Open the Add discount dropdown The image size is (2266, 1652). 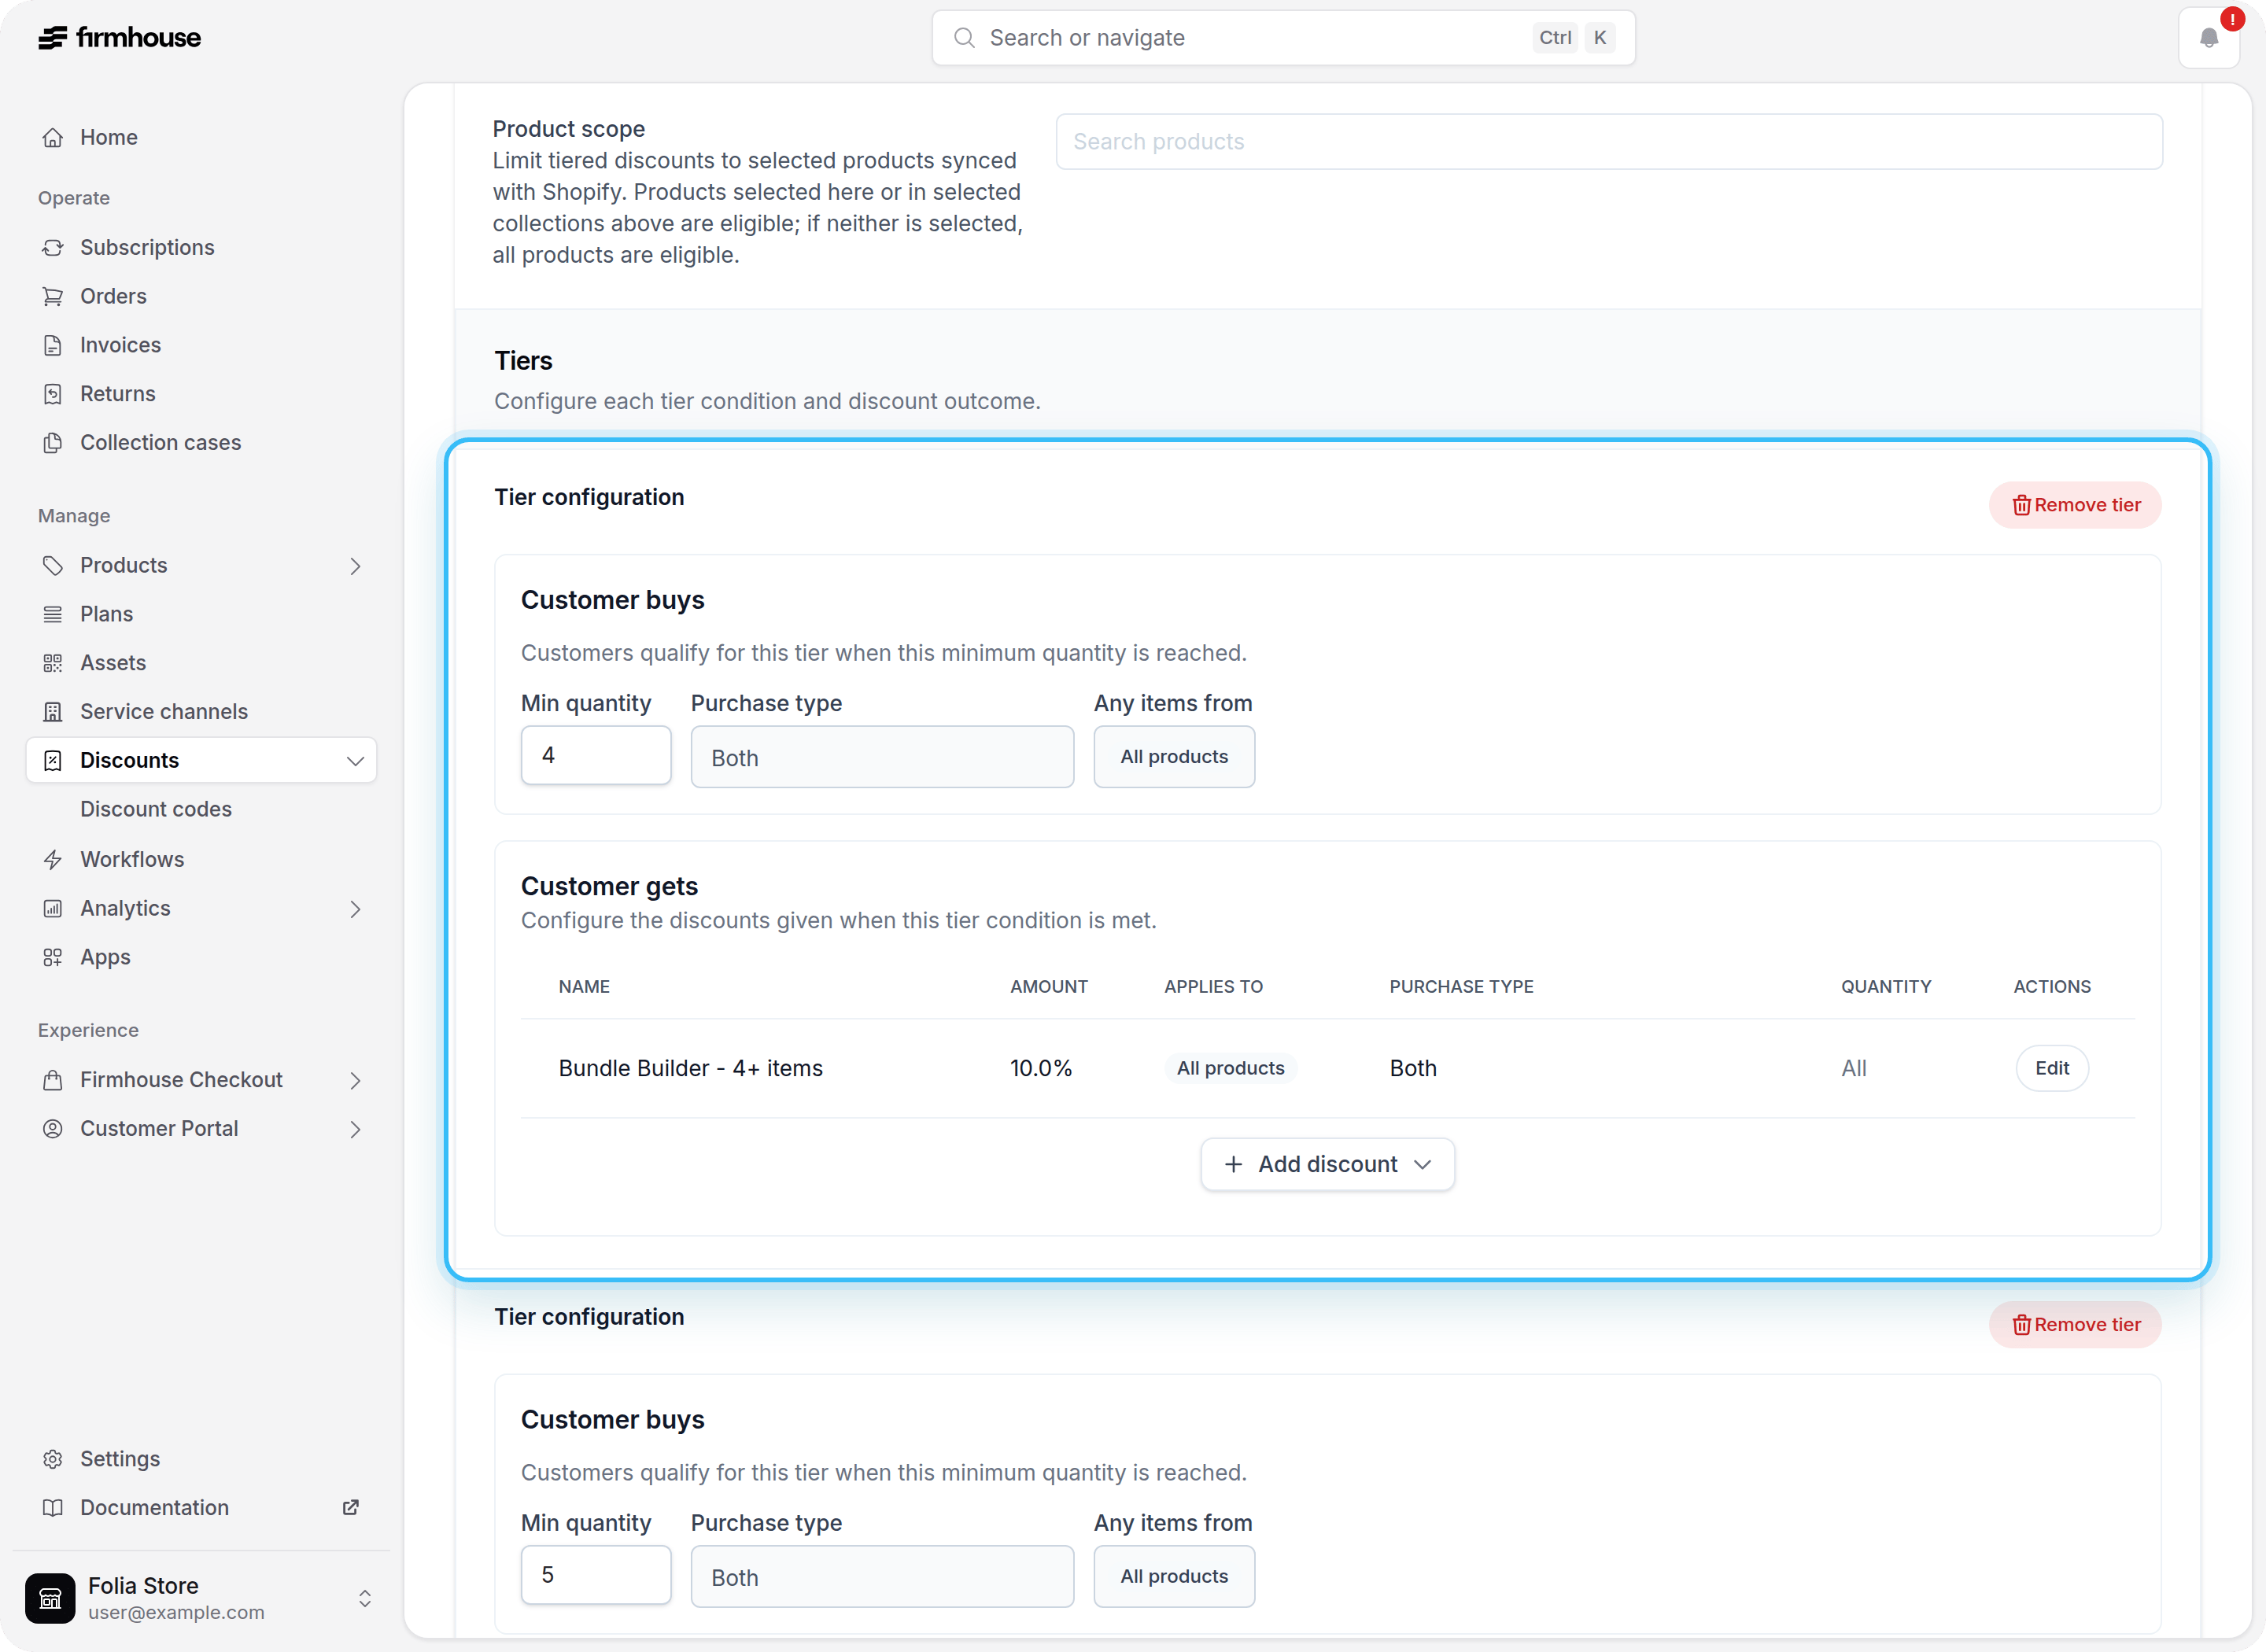click(1327, 1164)
